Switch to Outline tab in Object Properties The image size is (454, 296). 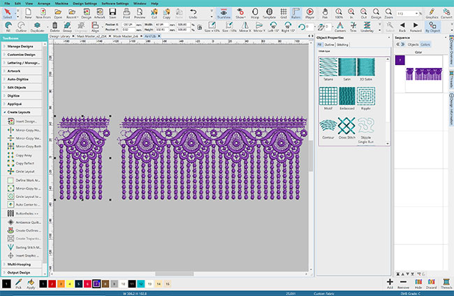tap(329, 45)
